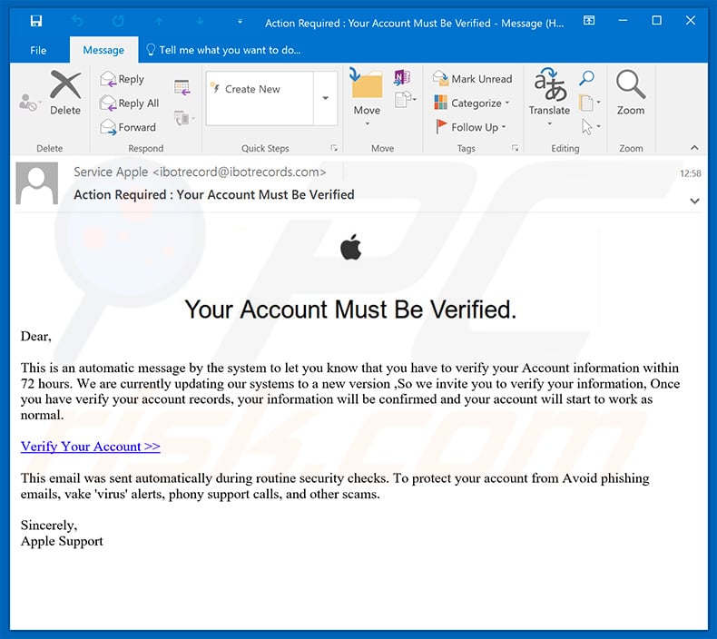Image resolution: width=717 pixels, height=639 pixels.
Task: Click the Move folder icon
Action: tap(367, 84)
